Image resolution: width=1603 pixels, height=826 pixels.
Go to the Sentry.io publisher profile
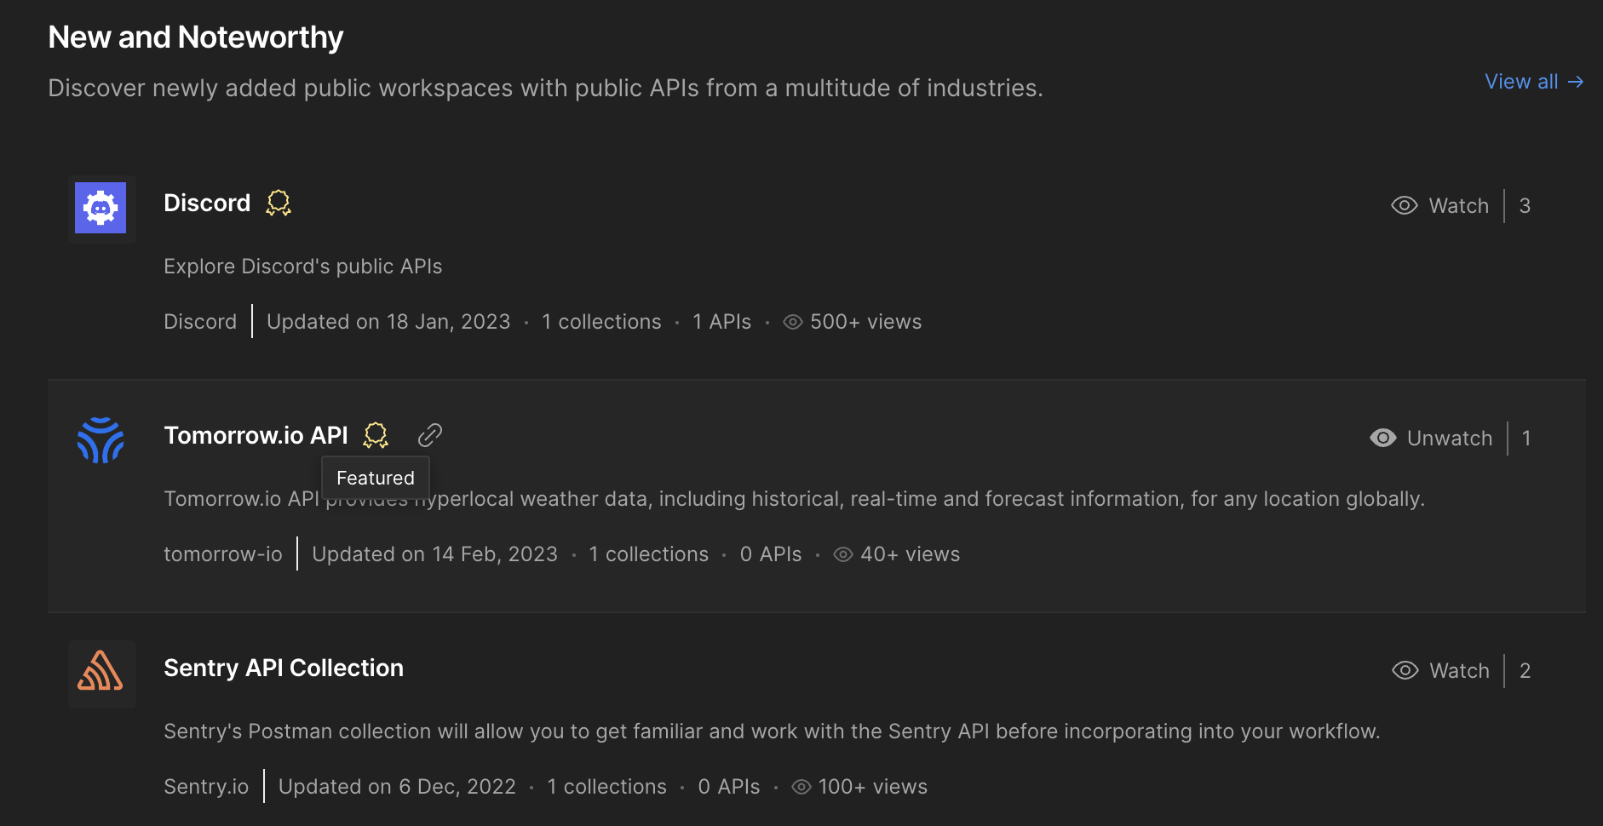(206, 787)
